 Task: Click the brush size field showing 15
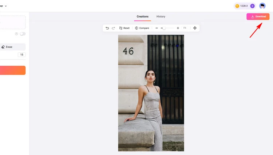coord(21,55)
